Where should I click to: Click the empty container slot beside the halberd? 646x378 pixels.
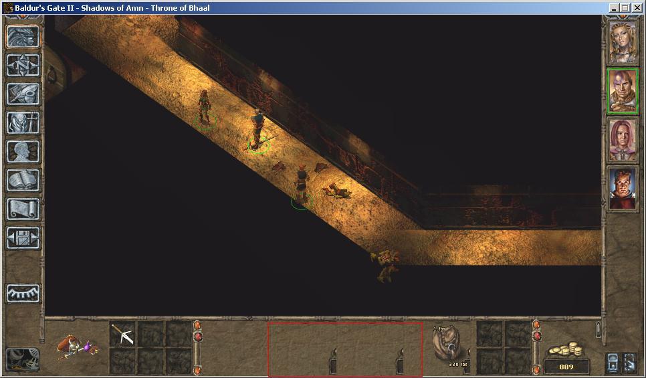coord(150,334)
